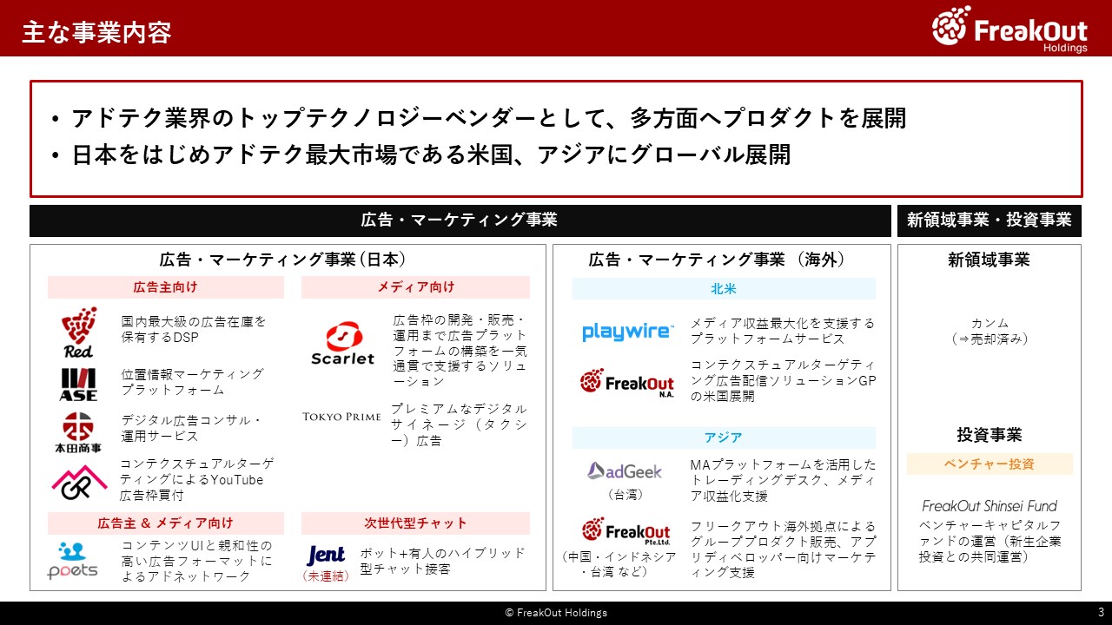Click the Scarlet logo
The image size is (1112, 625).
pos(342,343)
